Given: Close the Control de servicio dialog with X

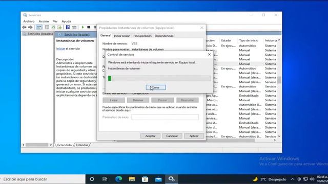Looking at the screenshot, I should click(209, 55).
